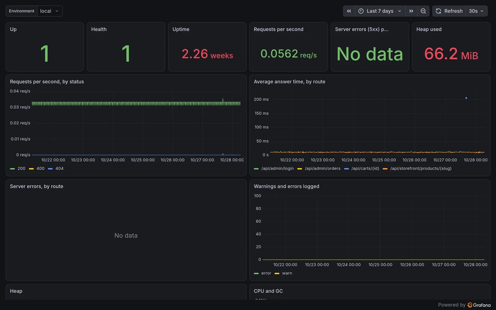Shift time range forward with double-right arrows
This screenshot has width=496, height=310.
(x=411, y=11)
